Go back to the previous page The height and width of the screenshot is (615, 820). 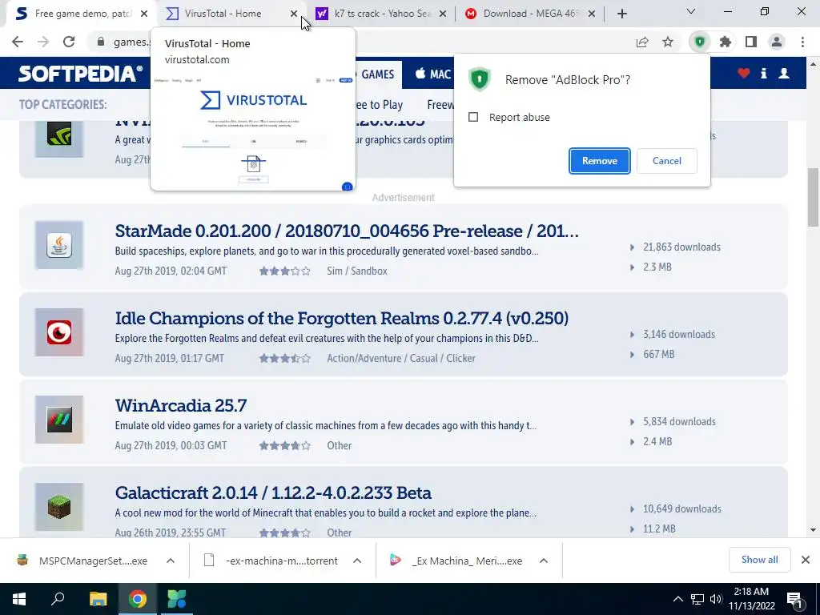point(18,42)
